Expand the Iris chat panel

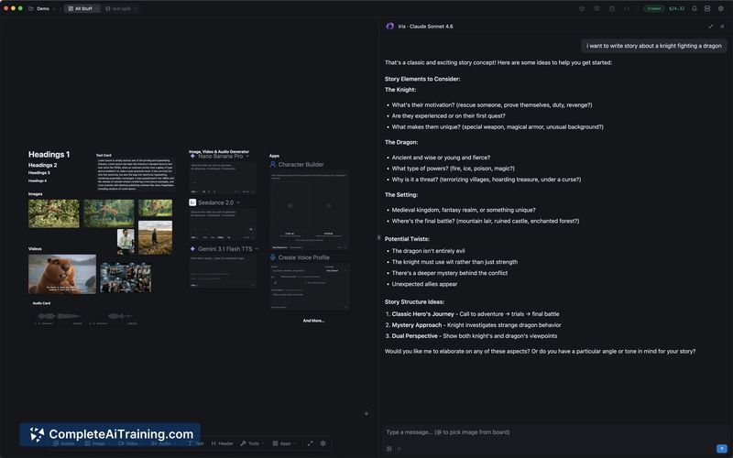711,27
